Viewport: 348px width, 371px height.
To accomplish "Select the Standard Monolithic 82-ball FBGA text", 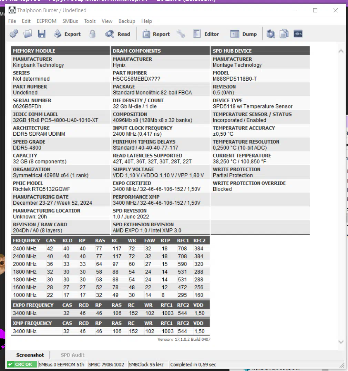I will pyautogui.click(x=152, y=93).
